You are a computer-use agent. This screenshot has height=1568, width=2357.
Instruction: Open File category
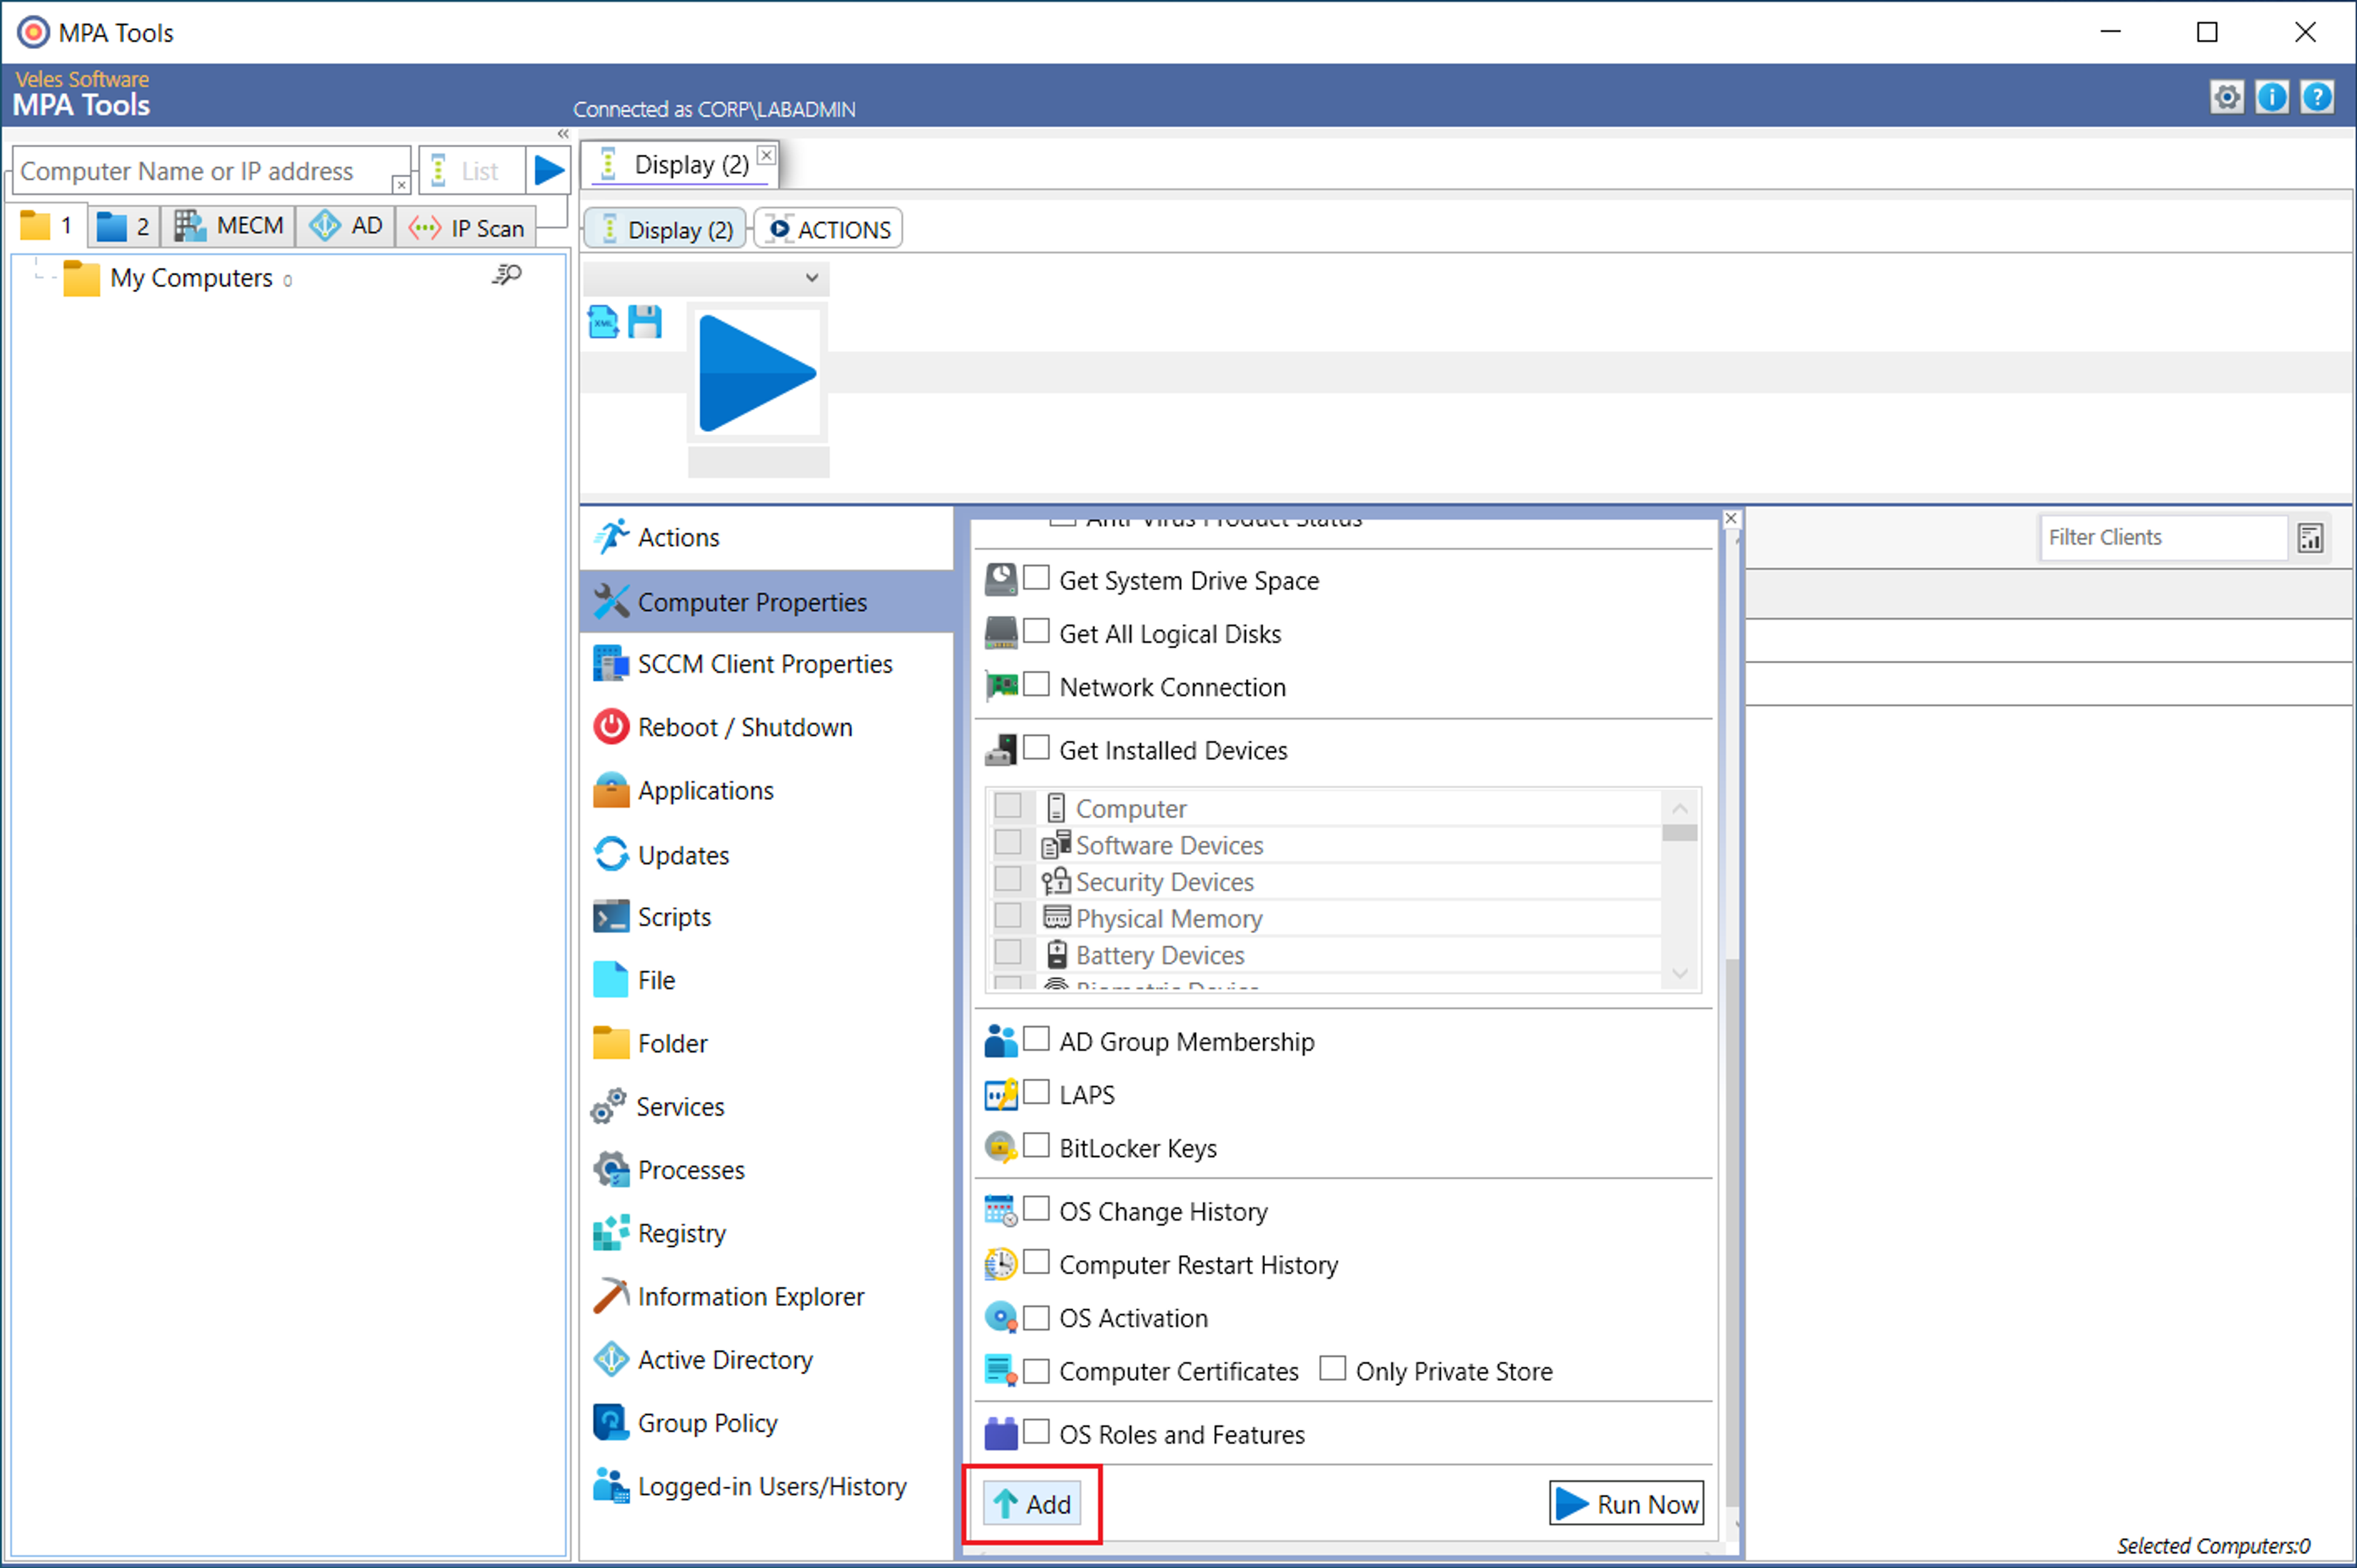[x=766, y=980]
